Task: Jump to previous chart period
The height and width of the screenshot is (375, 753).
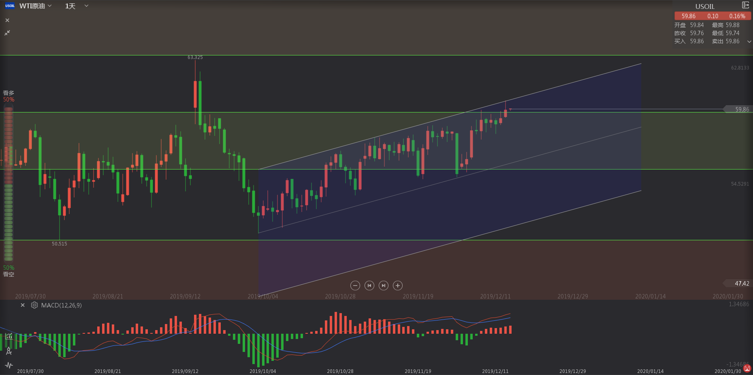Action: click(x=369, y=286)
